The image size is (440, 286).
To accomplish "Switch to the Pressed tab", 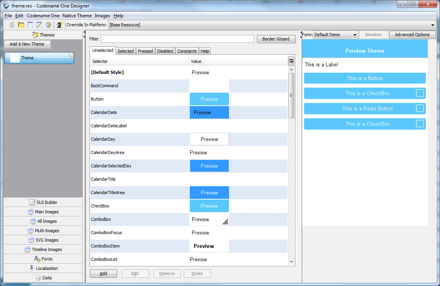I will click(145, 51).
